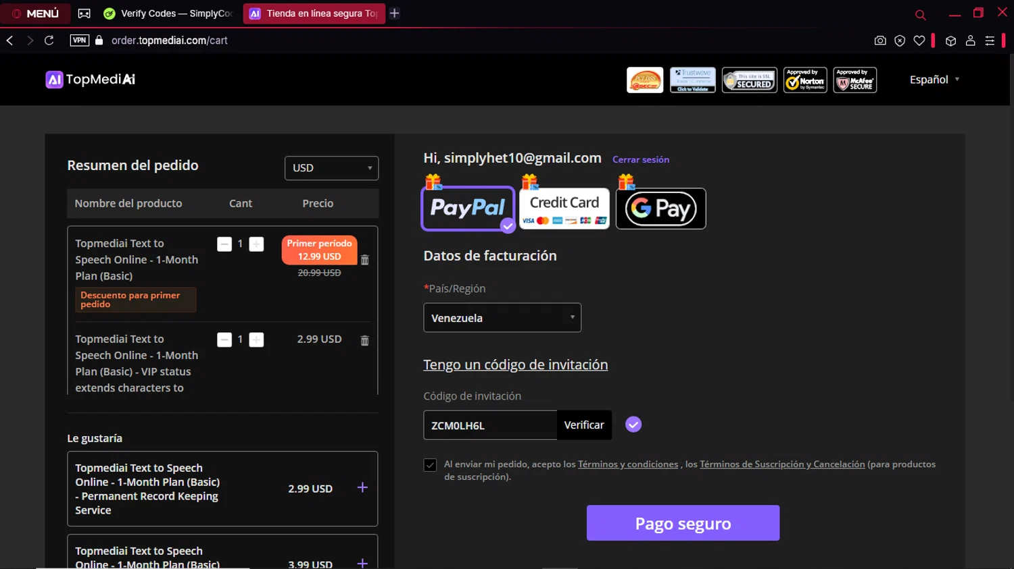The height and width of the screenshot is (569, 1014).
Task: Select PayPal as payment method
Action: (468, 209)
